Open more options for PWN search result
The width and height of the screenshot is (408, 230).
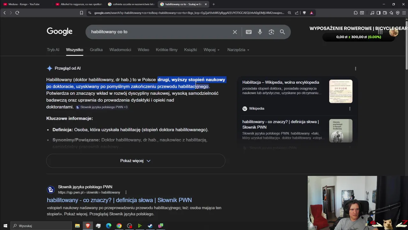[126, 192]
